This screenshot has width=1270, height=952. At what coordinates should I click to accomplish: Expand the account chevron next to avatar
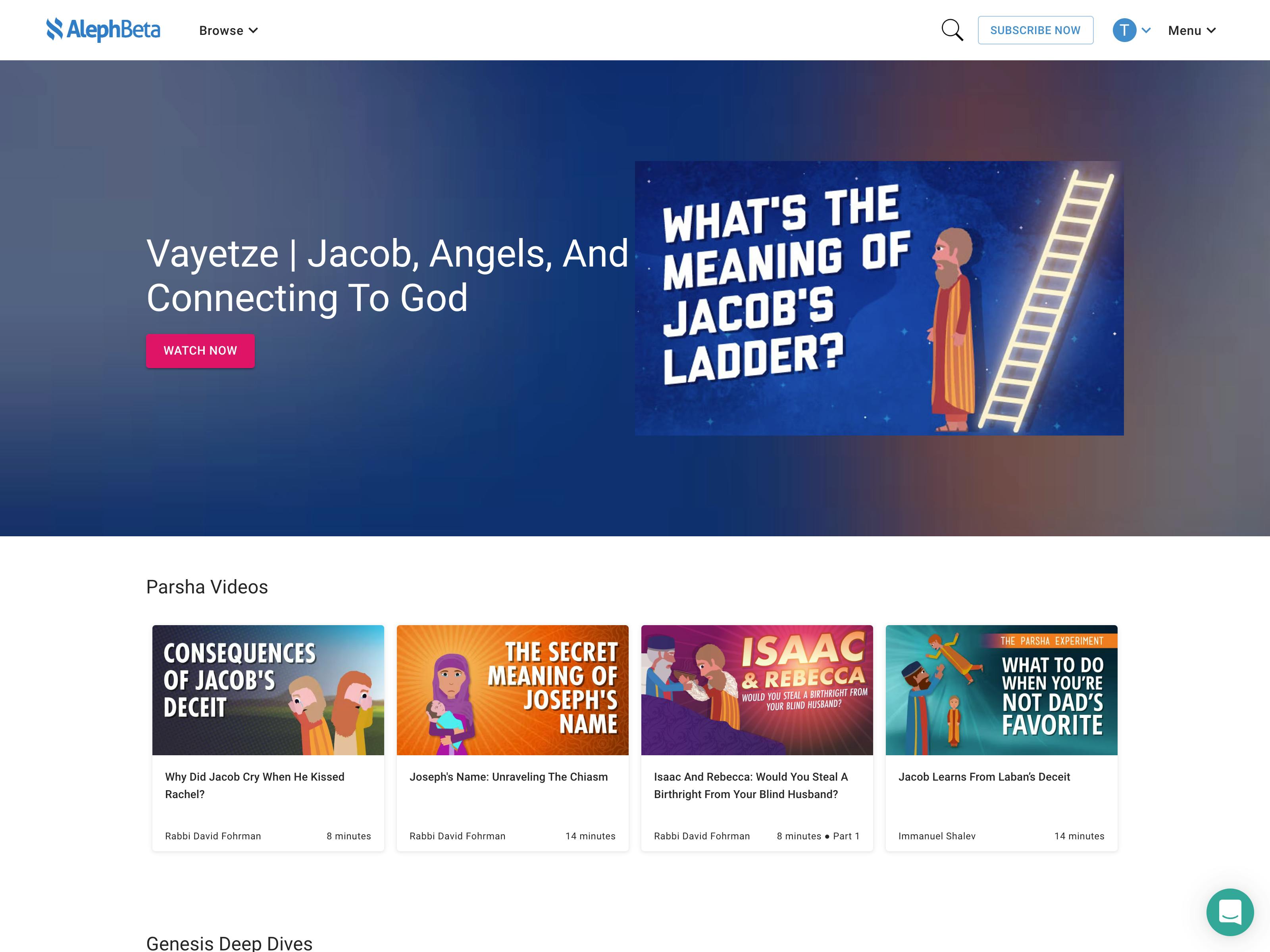1146,31
